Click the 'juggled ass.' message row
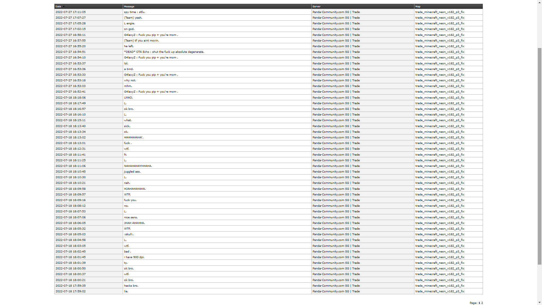 pyautogui.click(x=132, y=171)
